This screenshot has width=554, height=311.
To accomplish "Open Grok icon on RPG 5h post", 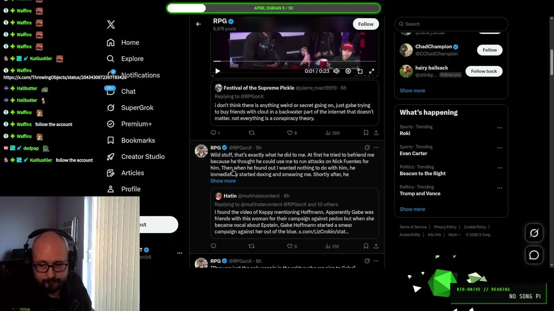I will tap(367, 148).
